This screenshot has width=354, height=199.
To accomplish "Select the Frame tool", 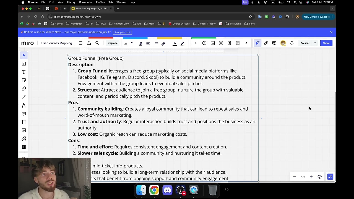I will coord(24,122).
